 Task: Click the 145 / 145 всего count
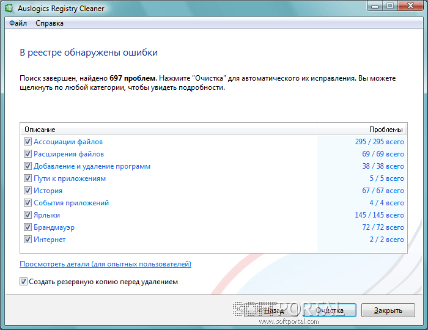click(x=380, y=215)
